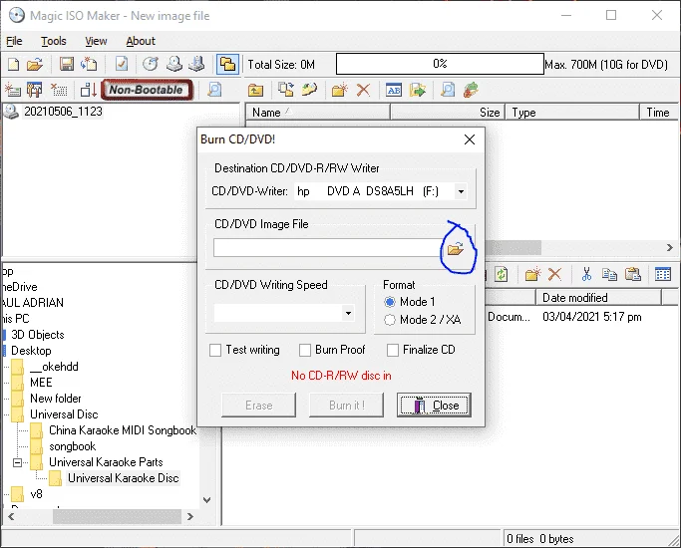
Task: Select the China Karaoke MIDI Songbook folder
Action: click(123, 430)
